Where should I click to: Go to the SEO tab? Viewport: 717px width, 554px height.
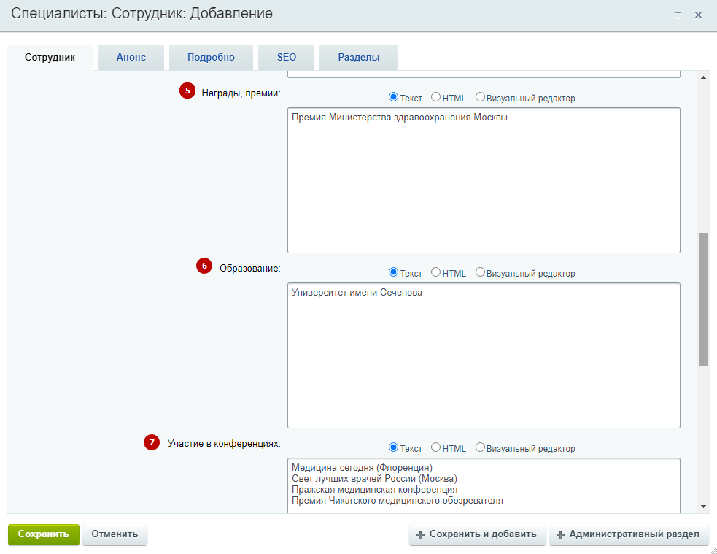coord(286,57)
